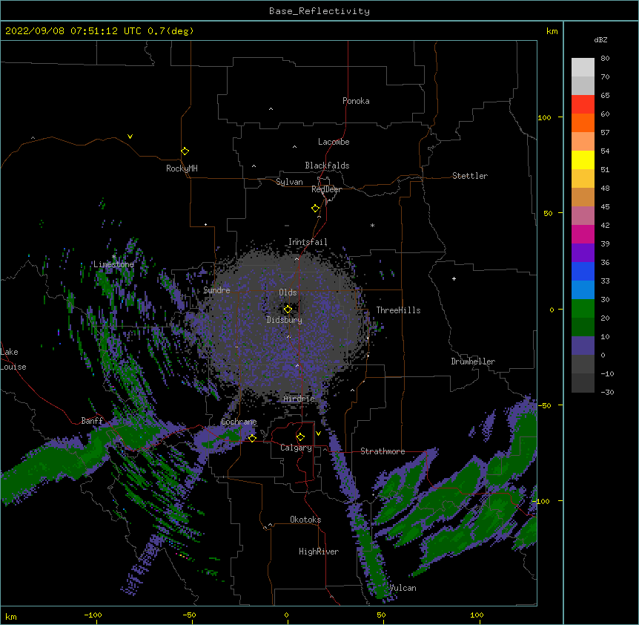Click the Sundre label
The image size is (639, 625).
[216, 290]
